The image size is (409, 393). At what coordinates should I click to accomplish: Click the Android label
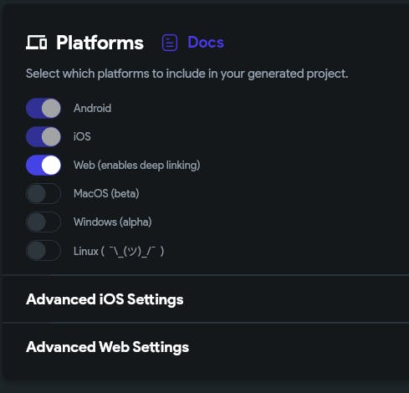92,108
